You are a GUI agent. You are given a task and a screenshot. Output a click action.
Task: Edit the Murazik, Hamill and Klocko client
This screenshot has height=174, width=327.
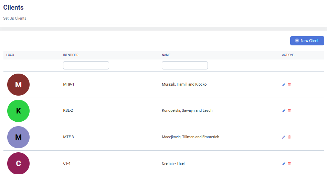click(x=284, y=85)
